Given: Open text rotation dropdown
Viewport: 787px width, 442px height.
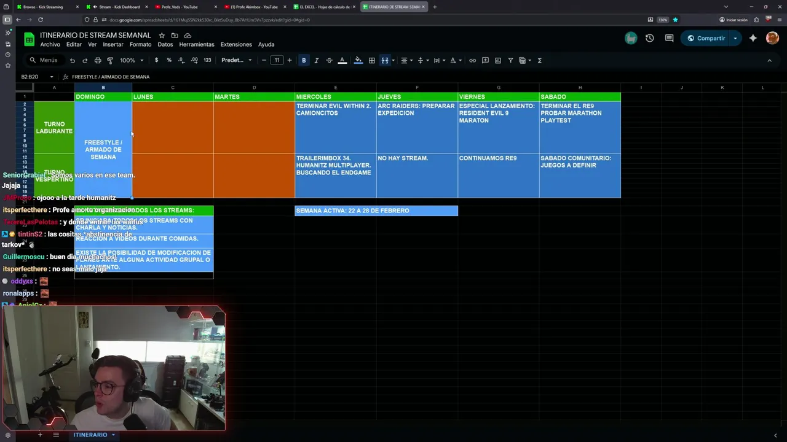Looking at the screenshot, I should click(x=455, y=60).
